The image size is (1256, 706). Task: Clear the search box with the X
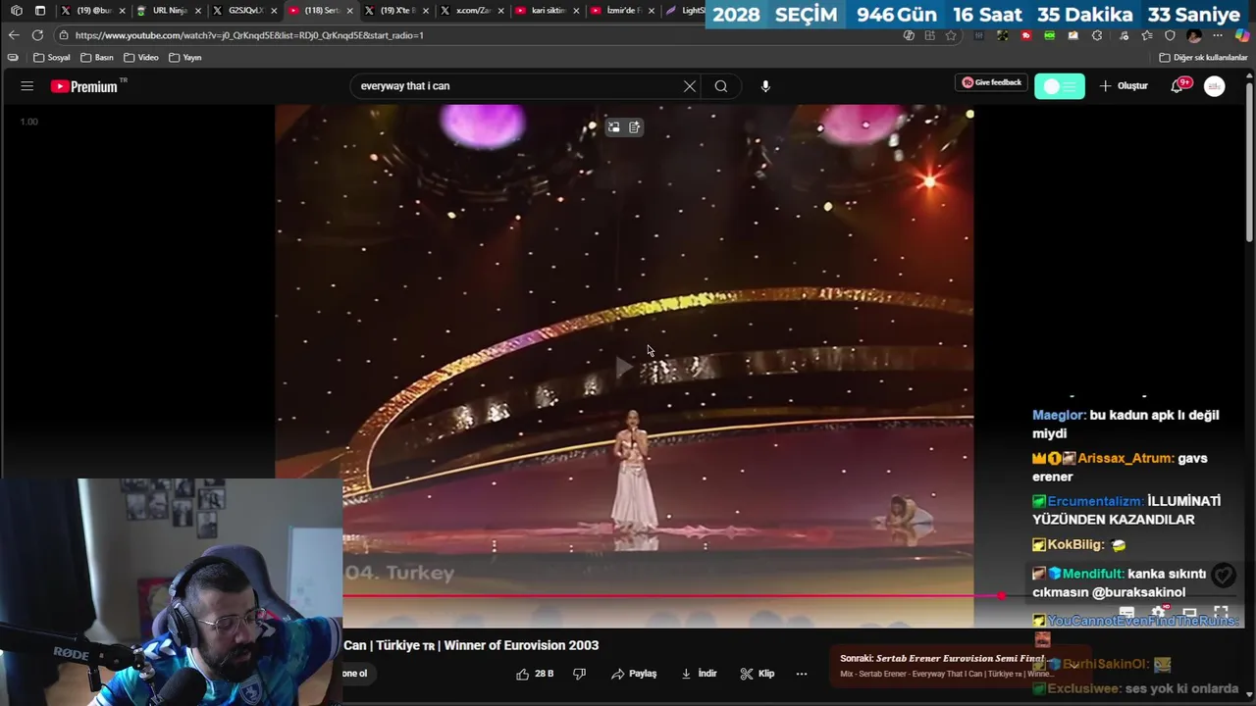[x=690, y=86]
